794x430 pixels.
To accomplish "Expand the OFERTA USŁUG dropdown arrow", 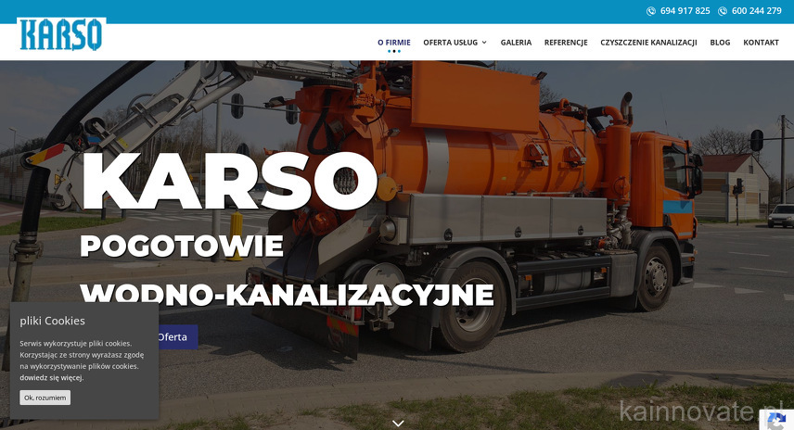I will click(484, 43).
